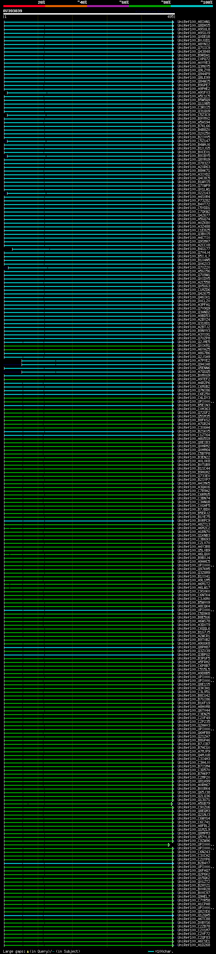Open hit UniRef100_P73282
Viewport: 216px width, 954px height.
[193, 200]
